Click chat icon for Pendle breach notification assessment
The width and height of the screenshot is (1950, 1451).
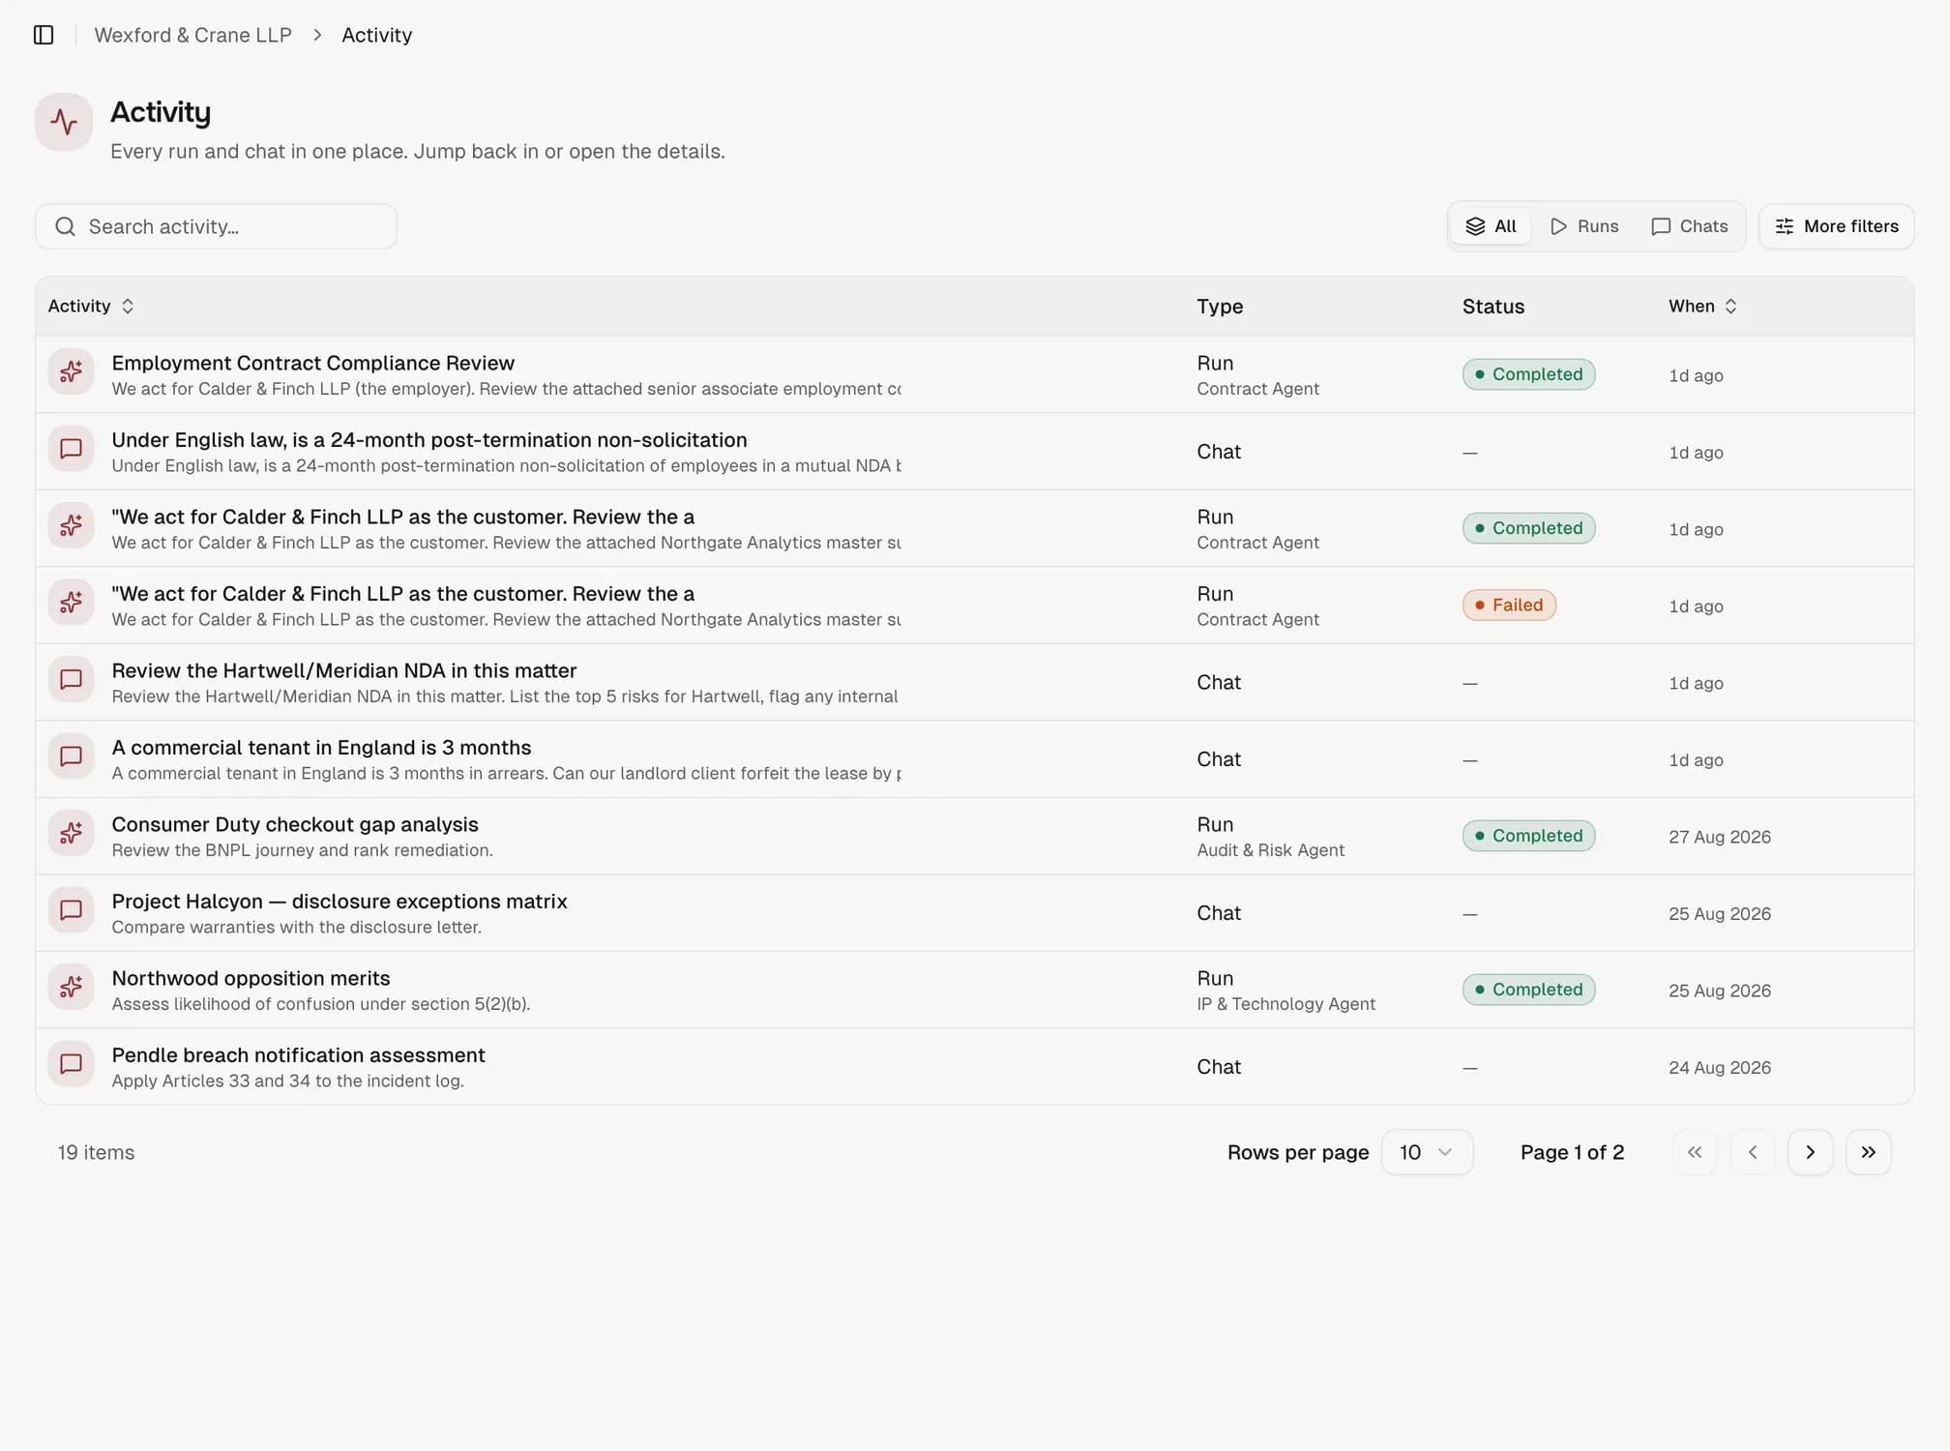pos(71,1064)
